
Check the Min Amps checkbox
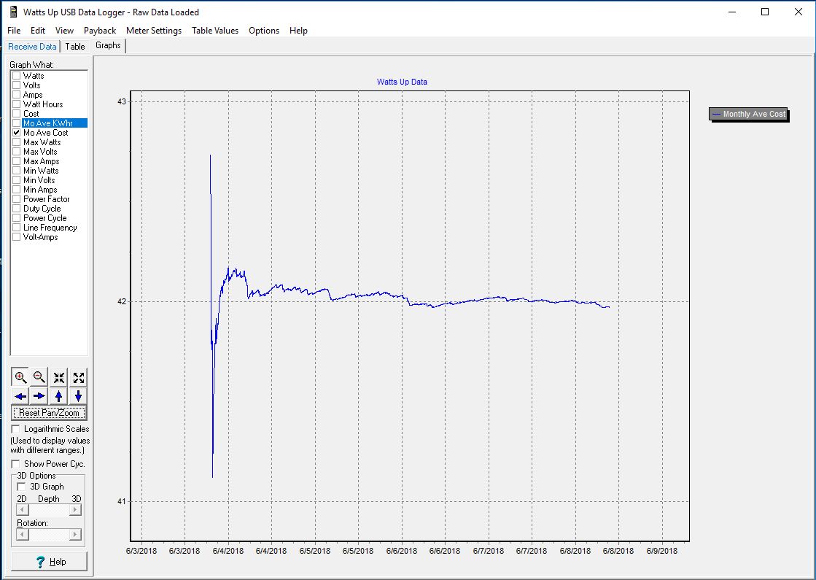pos(17,190)
